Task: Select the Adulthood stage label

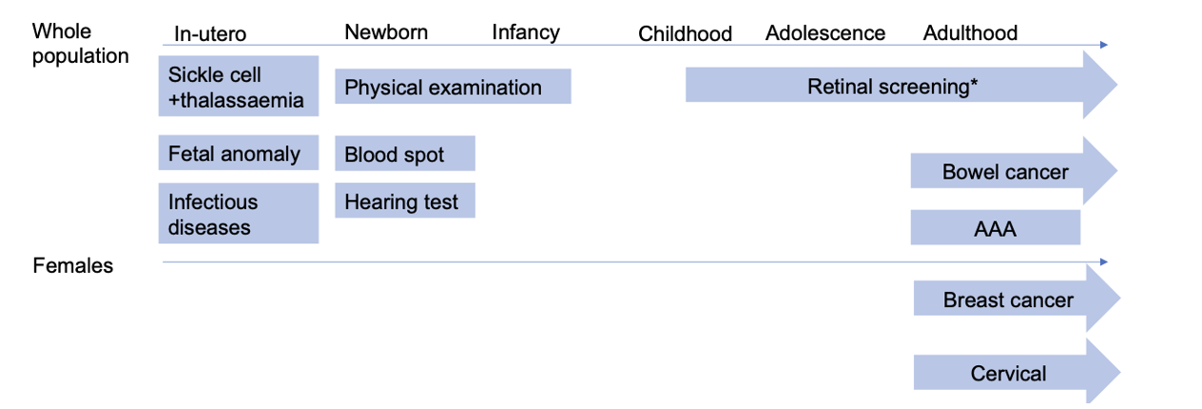Action: coord(970,33)
